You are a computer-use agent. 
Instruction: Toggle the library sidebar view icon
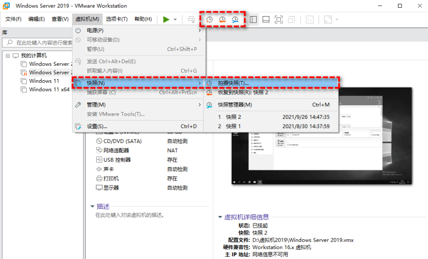point(253,19)
